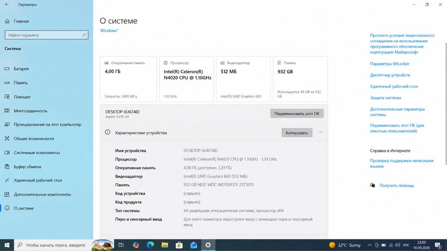The width and height of the screenshot is (447, 251).
Task: Click device name value DESKTOP-6U674ID
Action: pyautogui.click(x=200, y=150)
